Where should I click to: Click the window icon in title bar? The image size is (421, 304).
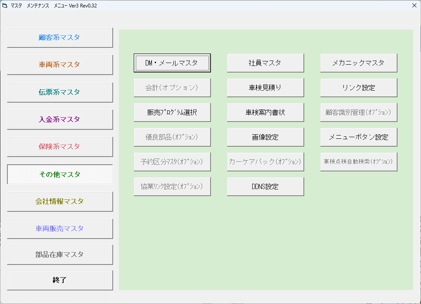[x=5, y=6]
